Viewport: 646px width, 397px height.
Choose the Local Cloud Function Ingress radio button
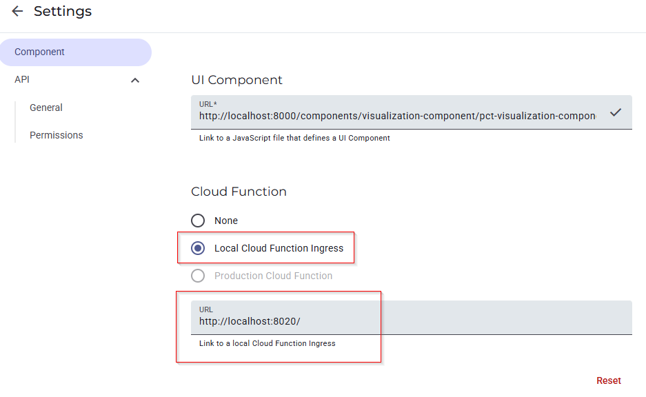pyautogui.click(x=198, y=248)
